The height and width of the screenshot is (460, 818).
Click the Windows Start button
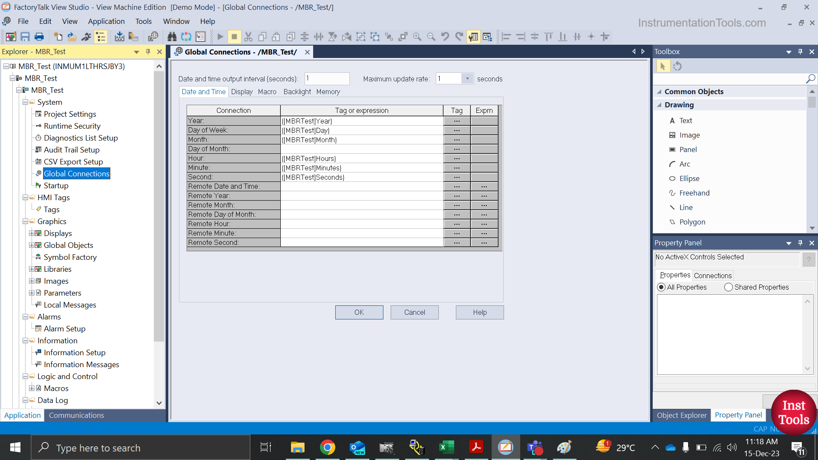[x=15, y=447]
